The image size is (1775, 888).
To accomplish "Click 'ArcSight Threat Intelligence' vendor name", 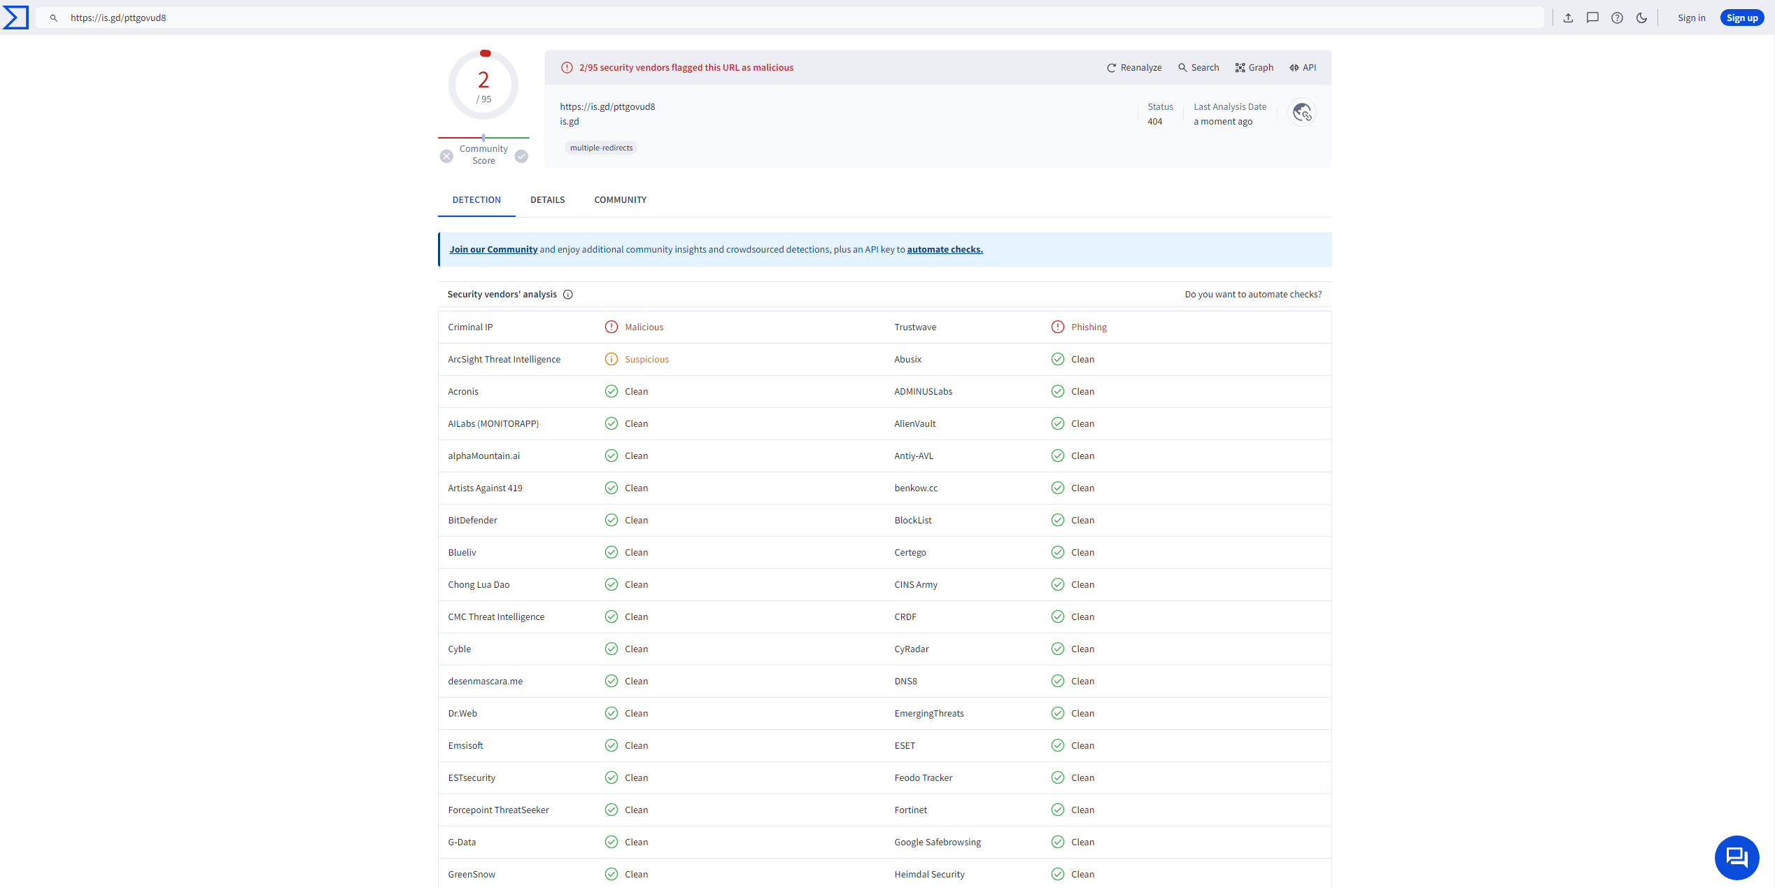I will click(x=504, y=360).
